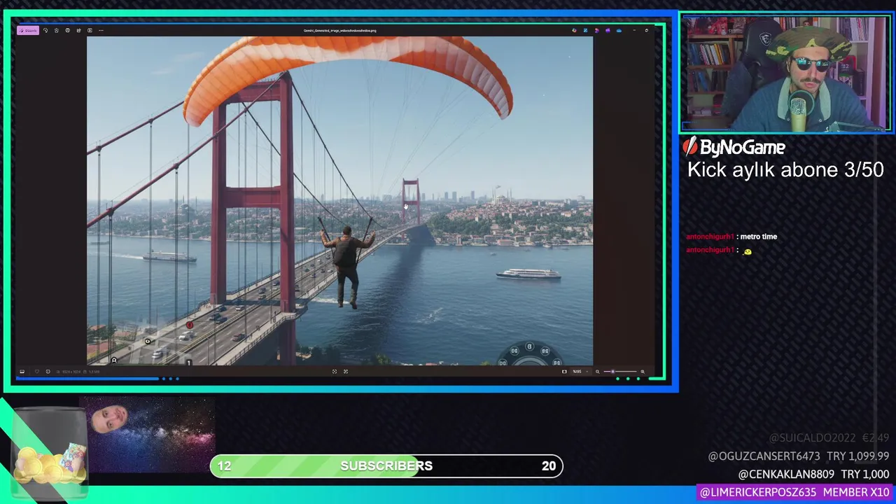Click the zoom slider in bottom bar

[620, 372]
